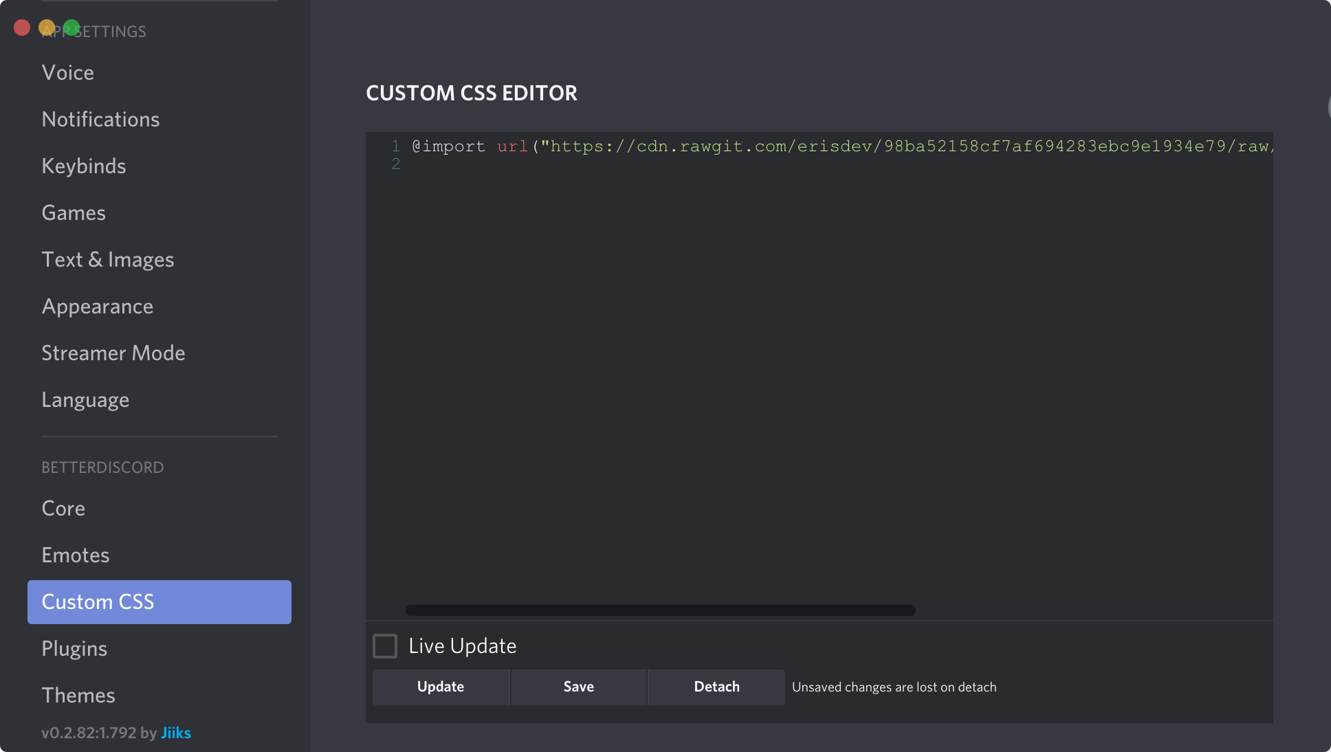Open Text & Images settings
The width and height of the screenshot is (1331, 752).
click(x=159, y=260)
